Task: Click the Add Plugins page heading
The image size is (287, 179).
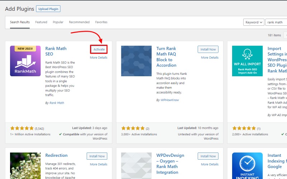Action: coord(20,9)
